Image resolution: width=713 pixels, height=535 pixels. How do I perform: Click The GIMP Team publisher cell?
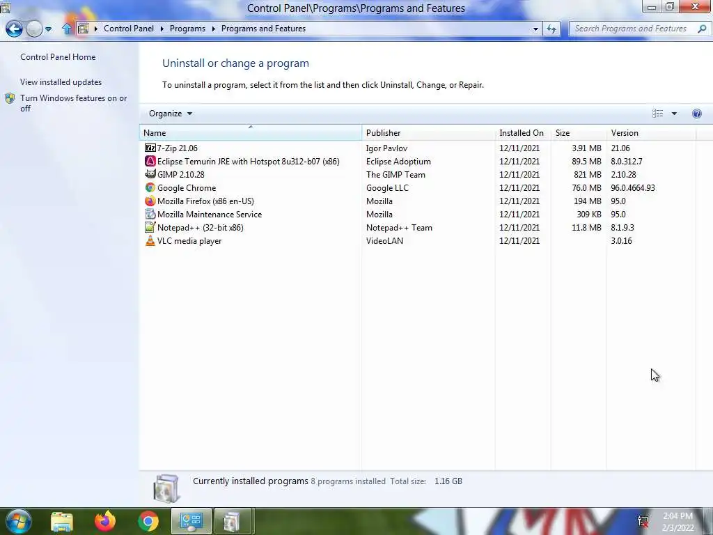[395, 174]
